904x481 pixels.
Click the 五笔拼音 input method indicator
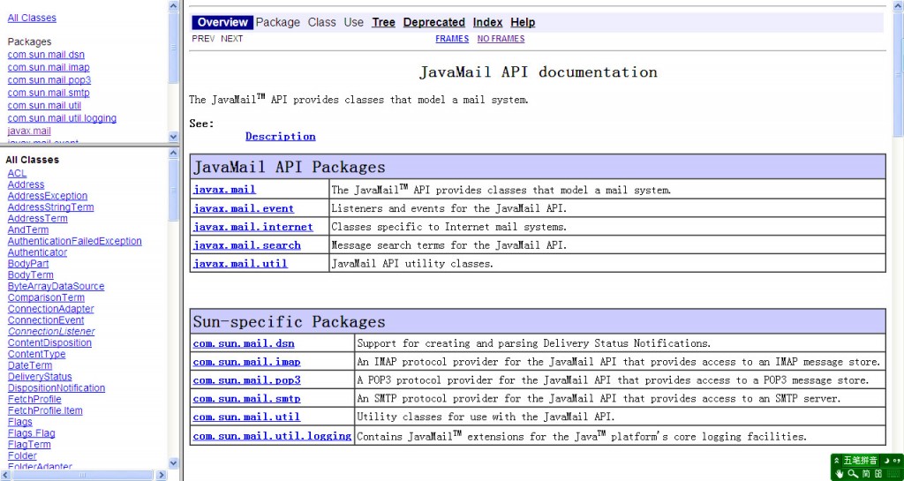(x=860, y=461)
